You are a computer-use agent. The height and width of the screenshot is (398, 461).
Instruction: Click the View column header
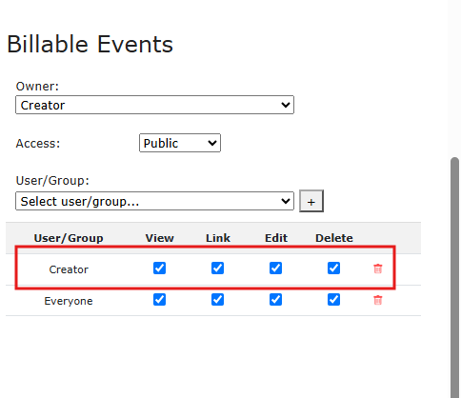pyautogui.click(x=159, y=238)
